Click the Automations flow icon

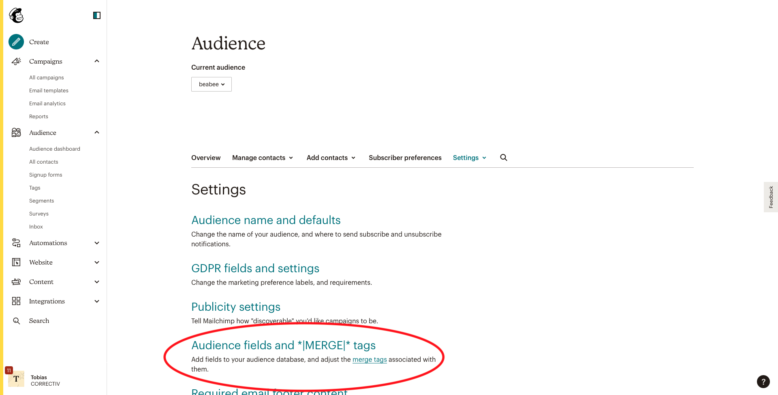click(16, 243)
